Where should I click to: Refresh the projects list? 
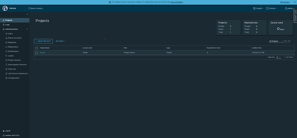tap(289, 41)
